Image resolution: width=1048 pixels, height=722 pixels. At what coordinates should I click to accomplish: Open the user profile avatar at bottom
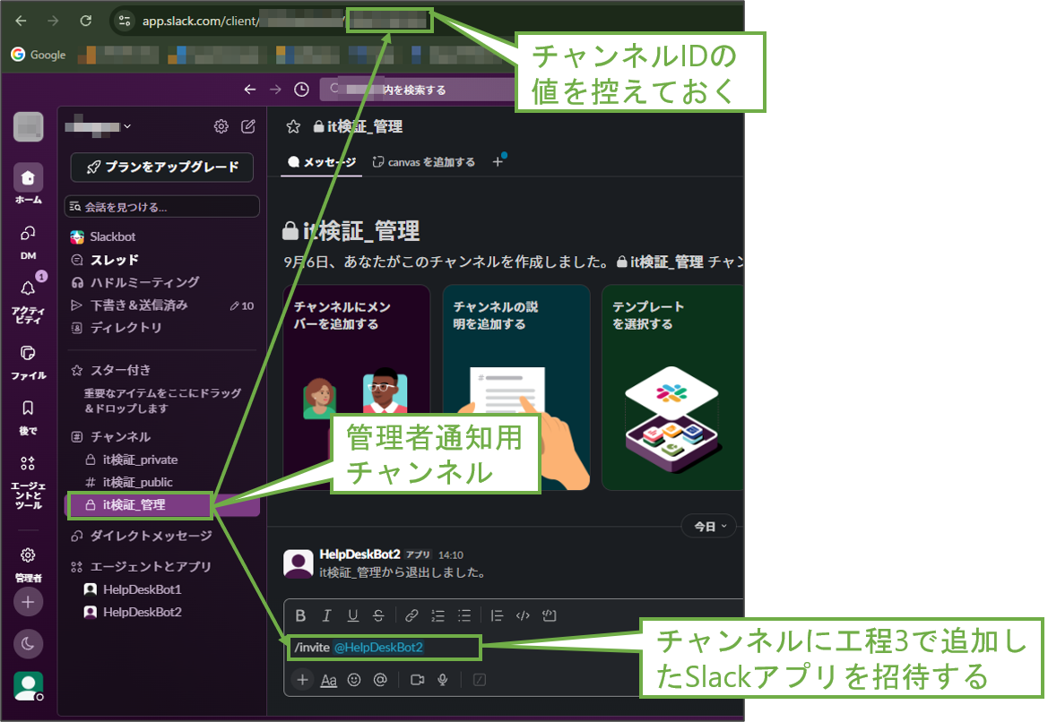tap(28, 686)
